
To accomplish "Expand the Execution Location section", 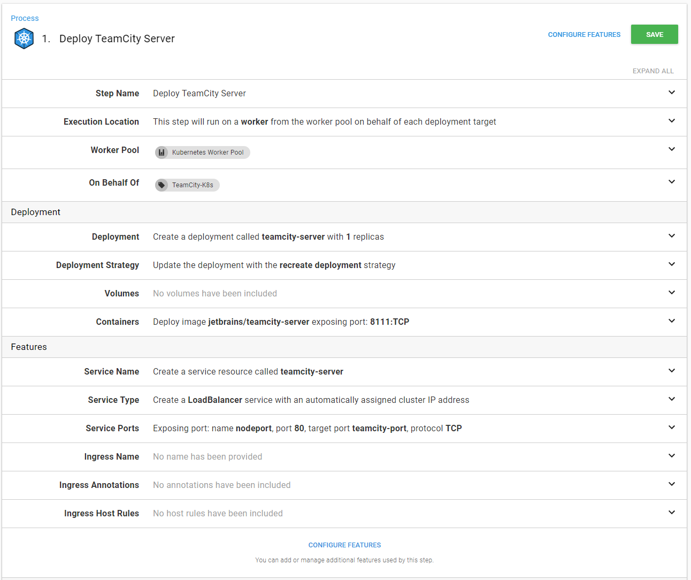I will tap(671, 121).
